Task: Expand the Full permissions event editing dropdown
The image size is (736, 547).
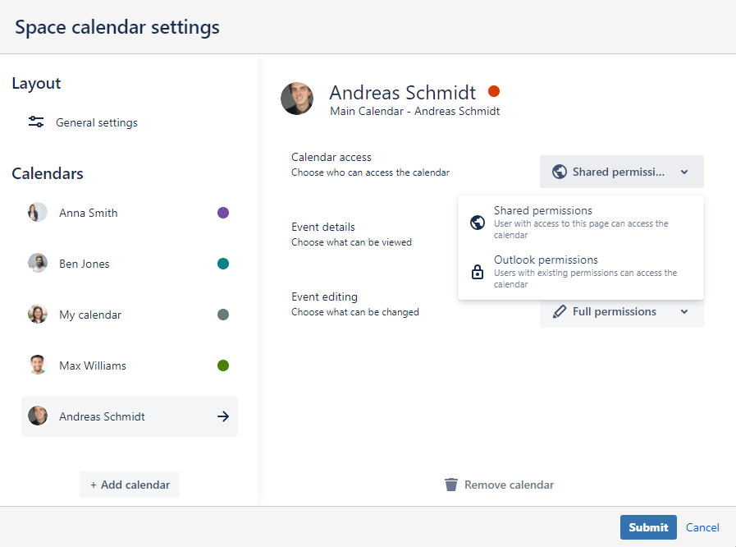Action: [x=621, y=312]
